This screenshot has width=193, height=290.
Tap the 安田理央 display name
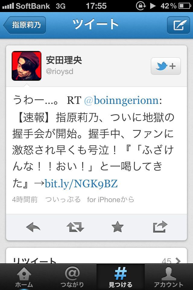[x=64, y=60]
